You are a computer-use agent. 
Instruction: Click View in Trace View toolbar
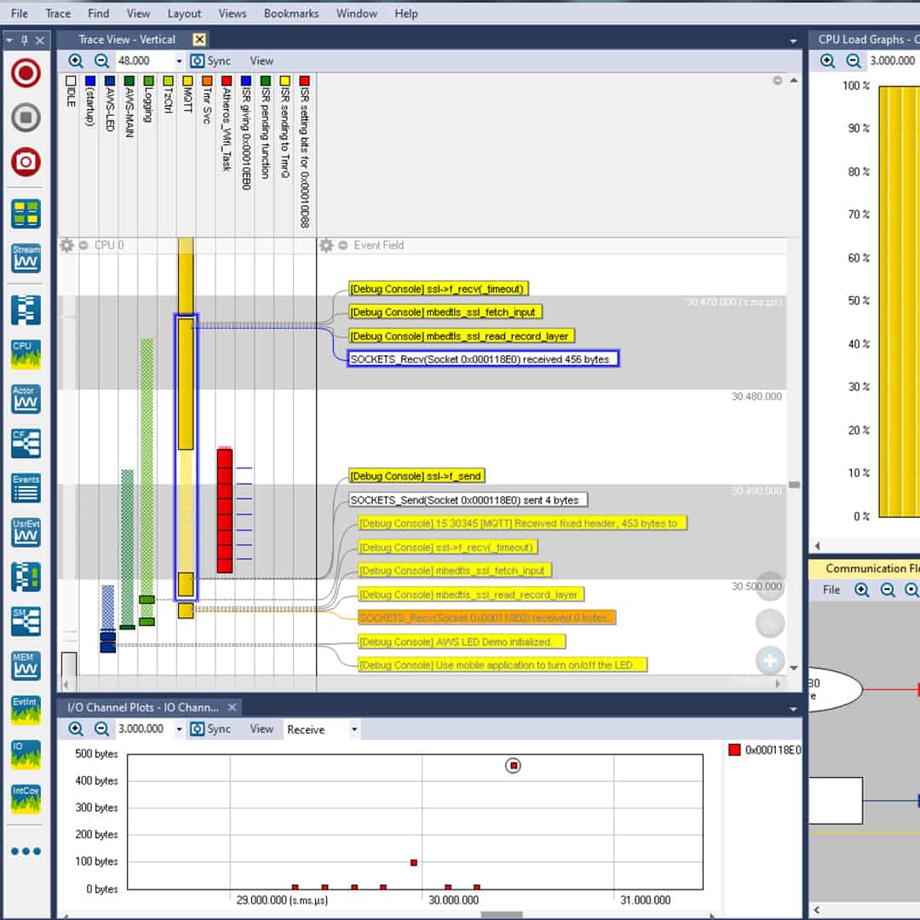262,60
